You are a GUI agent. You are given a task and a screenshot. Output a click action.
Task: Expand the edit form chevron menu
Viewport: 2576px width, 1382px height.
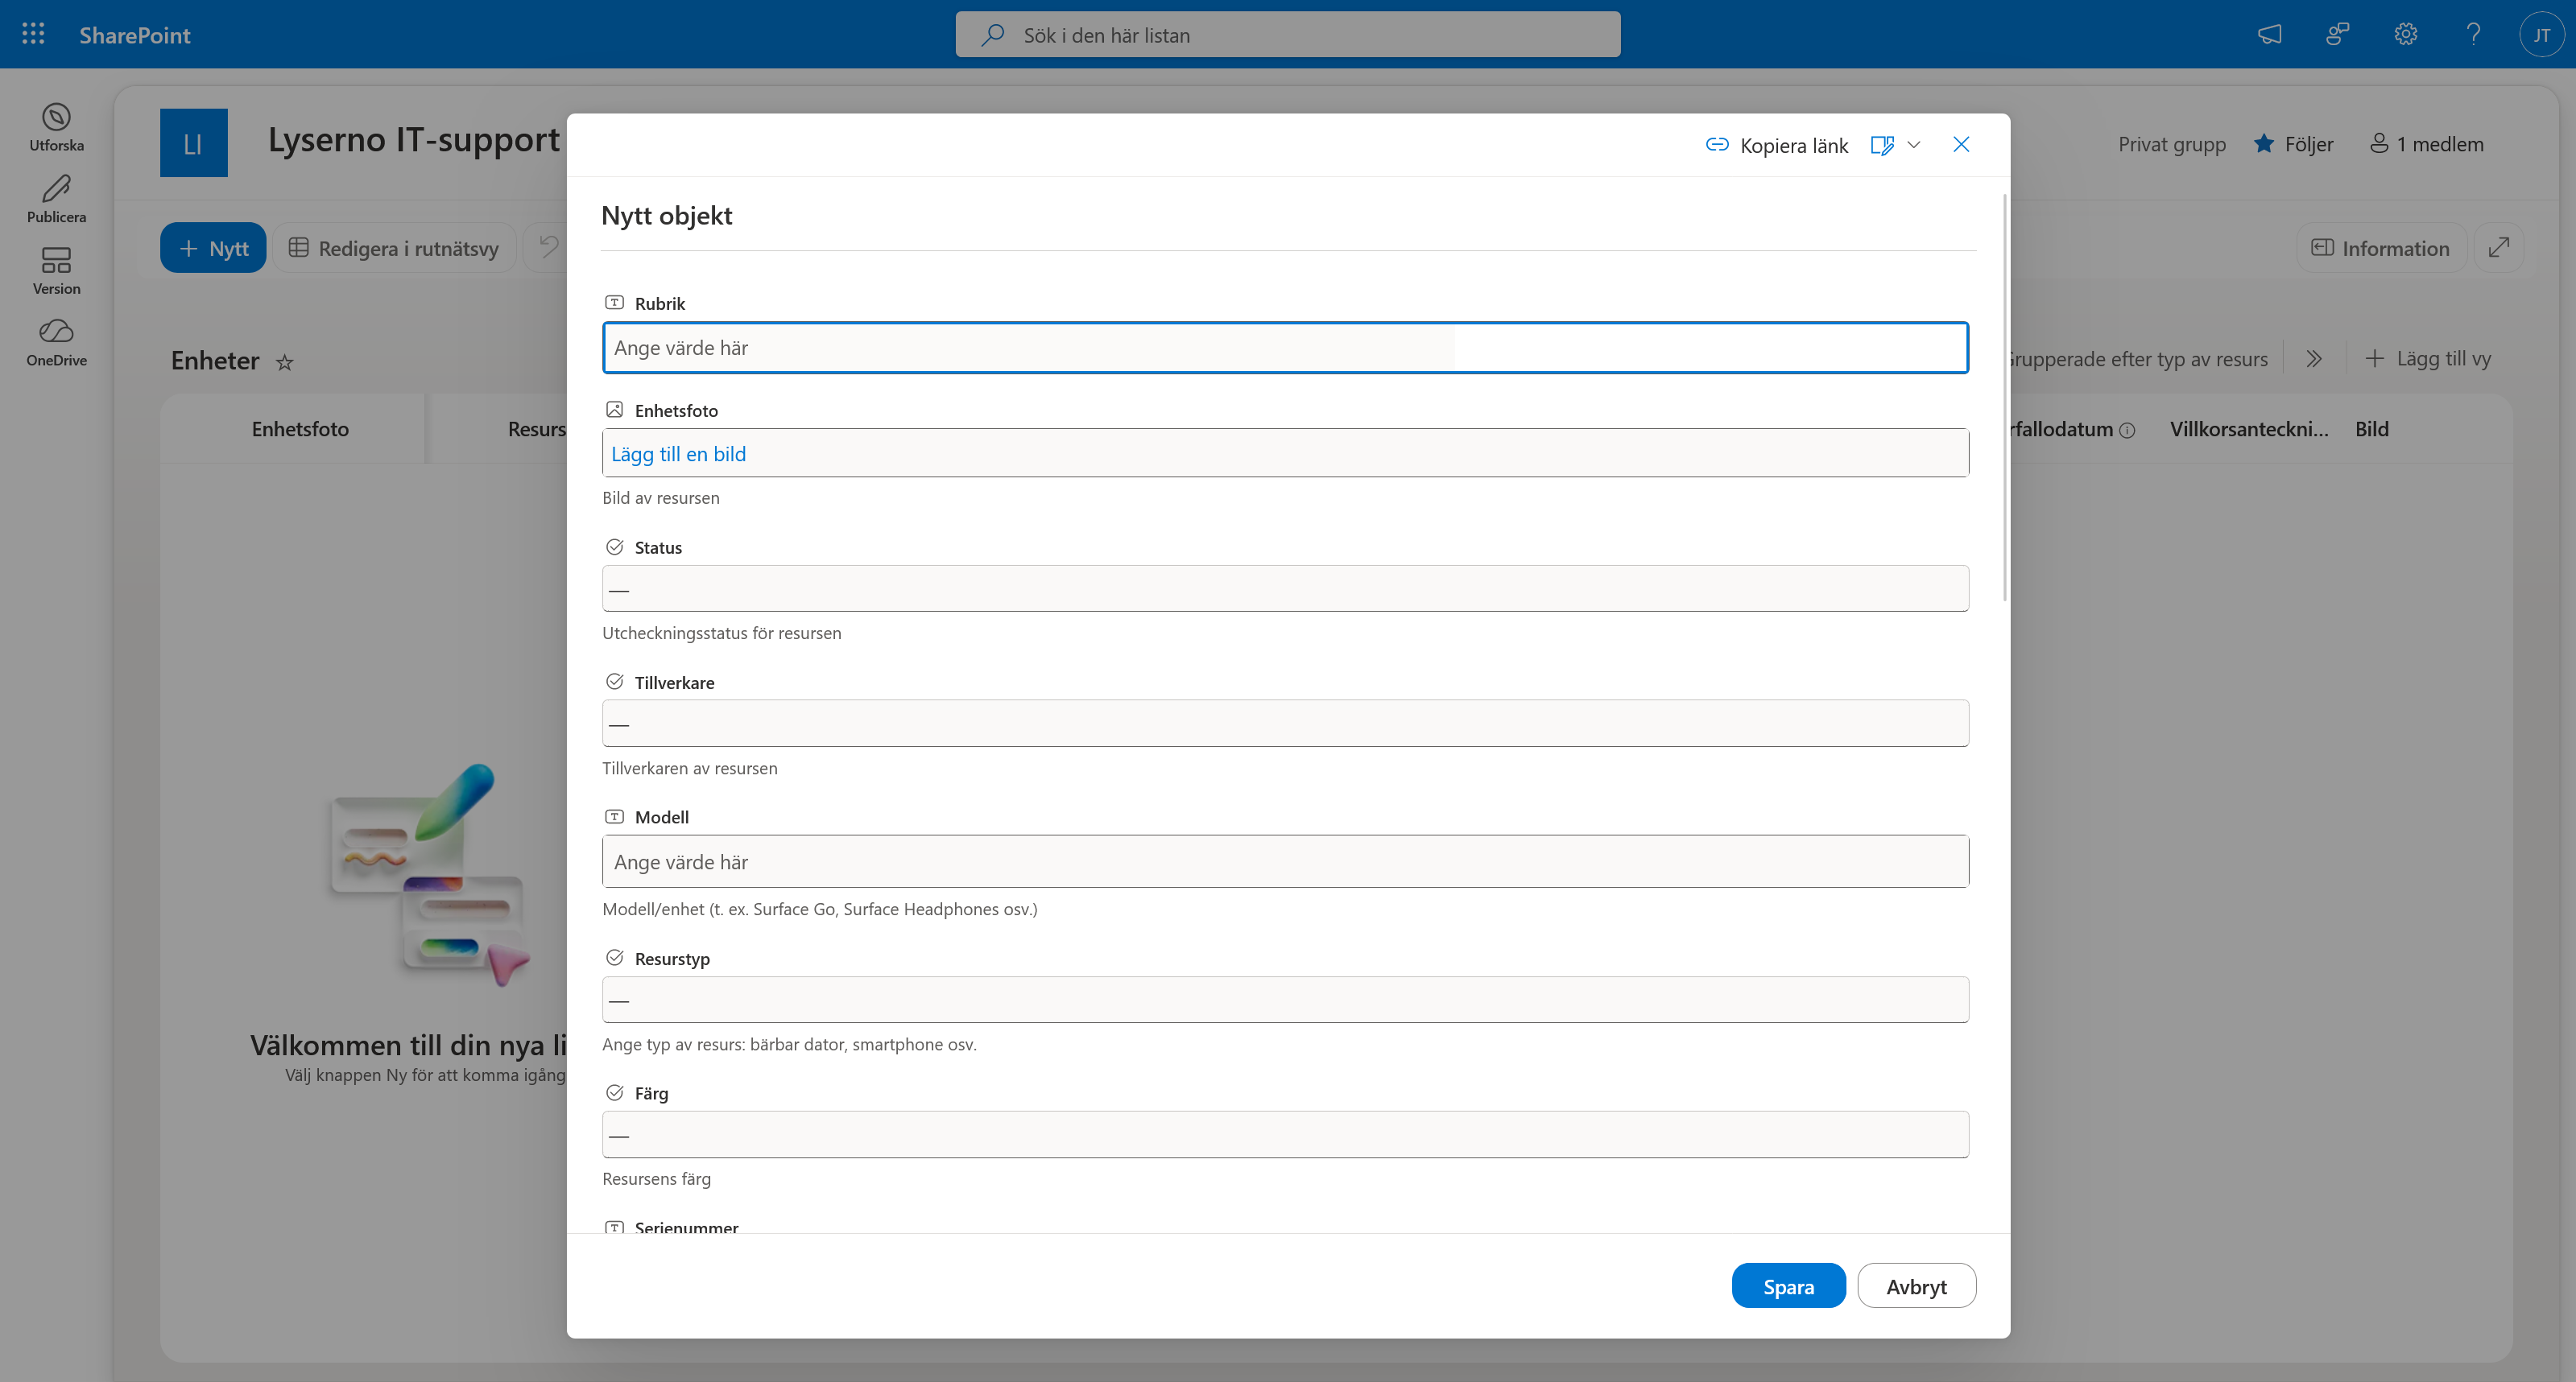tap(1914, 145)
